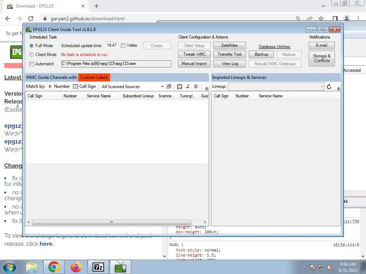The width and height of the screenshot is (366, 274).
Task: Click the TuningI... column header
Action: point(188,96)
